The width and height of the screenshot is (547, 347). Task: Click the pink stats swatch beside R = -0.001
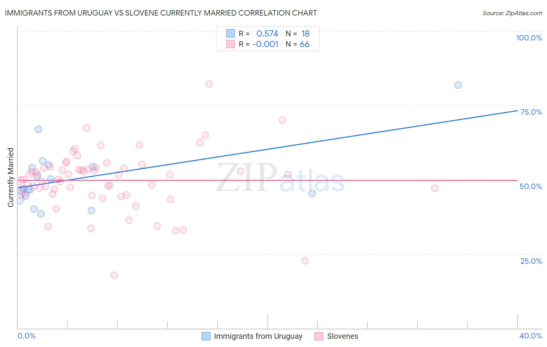[231, 44]
